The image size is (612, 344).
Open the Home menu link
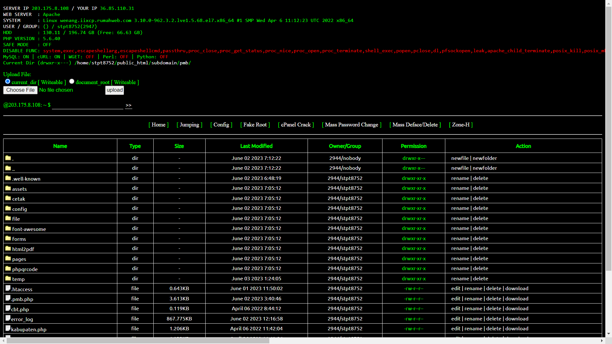(x=158, y=125)
